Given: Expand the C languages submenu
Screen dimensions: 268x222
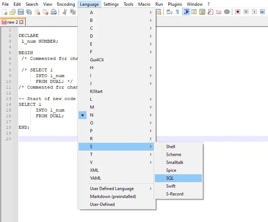Looking at the screenshot, I should [x=116, y=28].
